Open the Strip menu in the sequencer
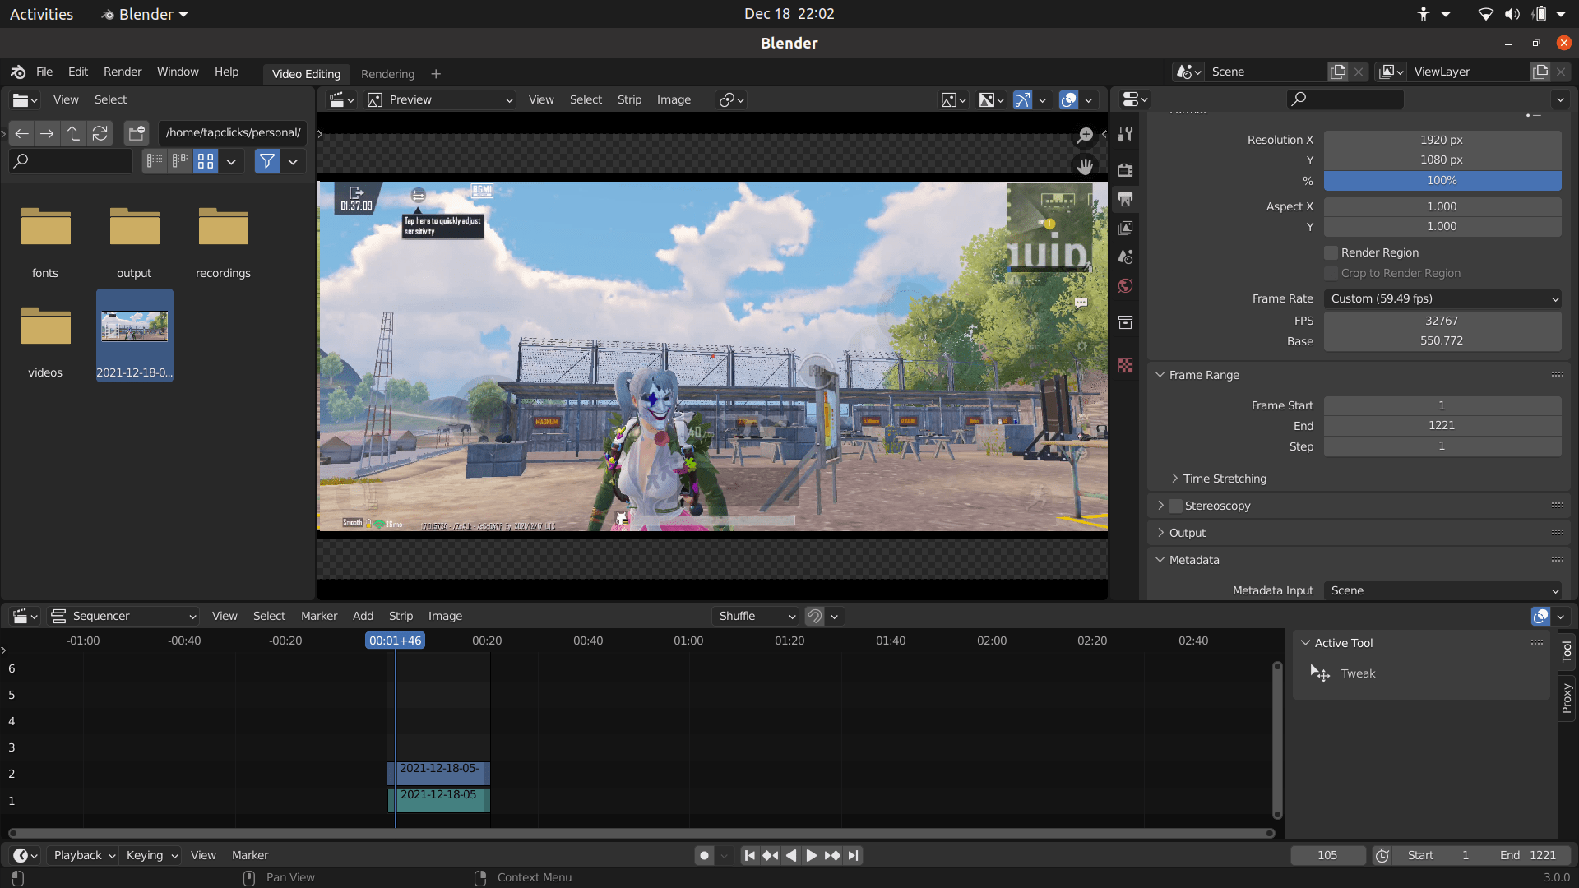Screen dimensions: 1579x888 pos(401,616)
